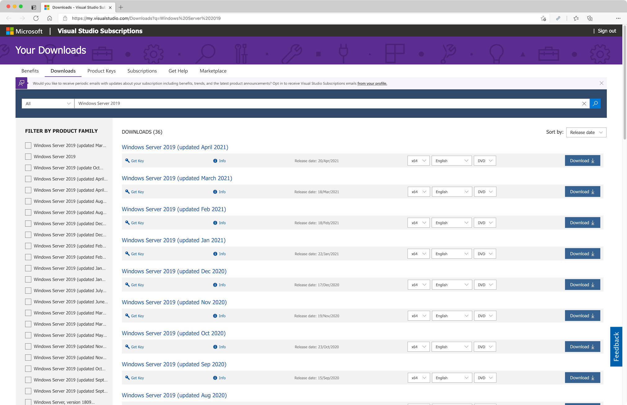Open browser collections icon
The image size is (627, 405).
pyautogui.click(x=589, y=18)
